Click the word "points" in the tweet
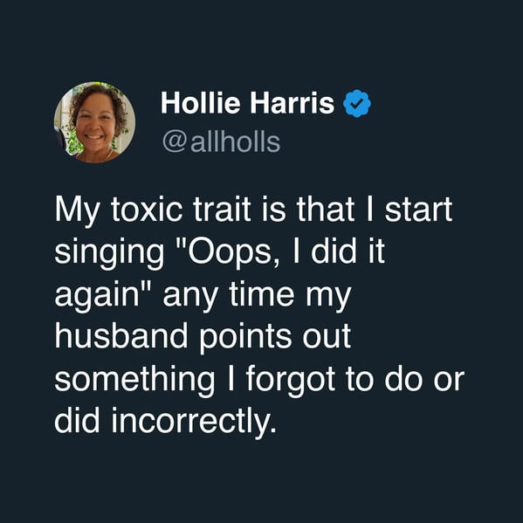The width and height of the screenshot is (523, 523). (x=245, y=338)
